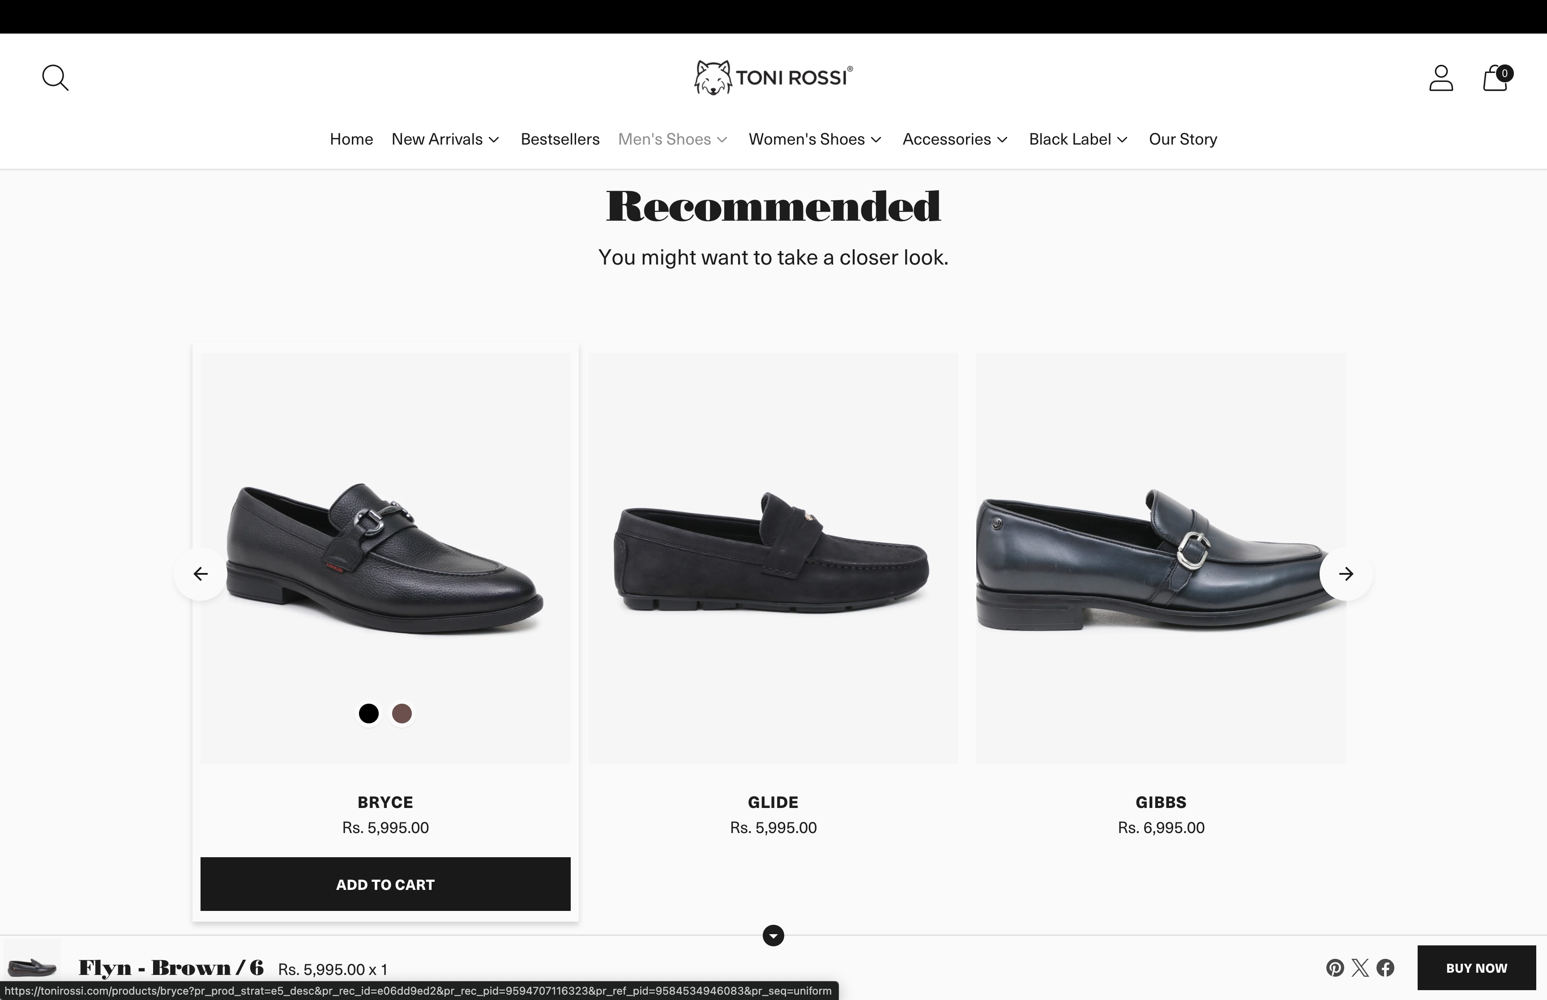Share on Pinterest icon
Viewport: 1547px width, 1000px height.
point(1335,968)
